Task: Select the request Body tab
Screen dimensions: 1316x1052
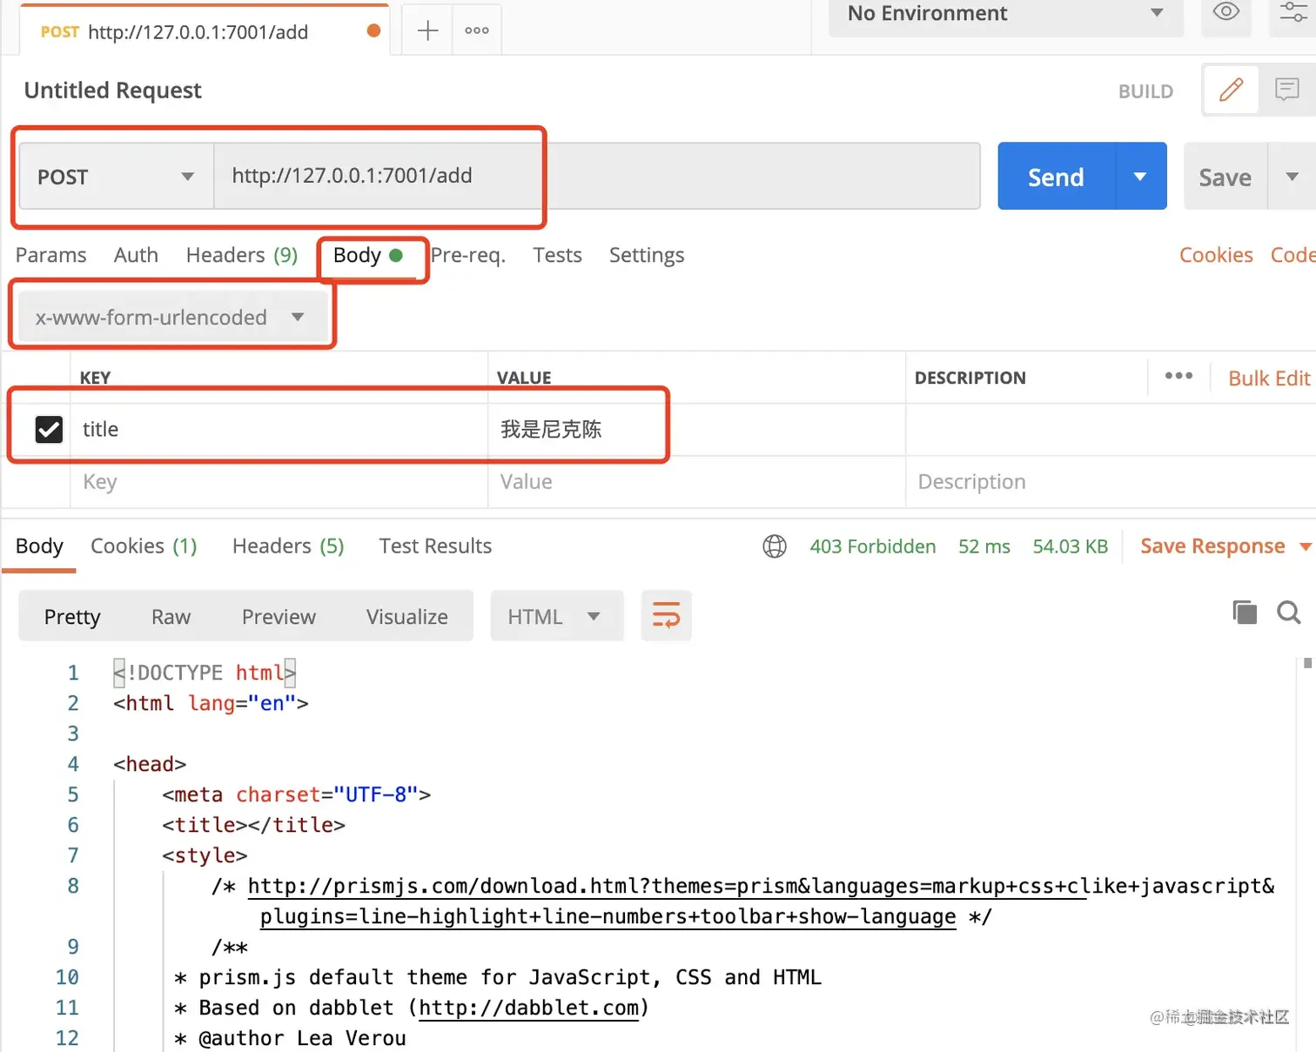Action: point(367,255)
